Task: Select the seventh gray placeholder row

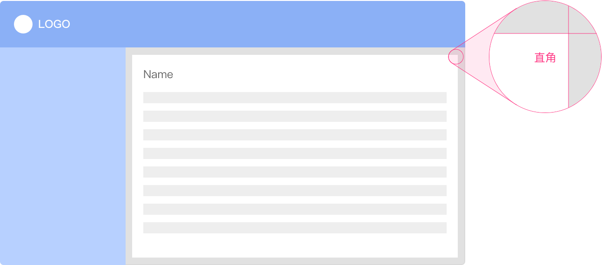Action: tap(295, 209)
